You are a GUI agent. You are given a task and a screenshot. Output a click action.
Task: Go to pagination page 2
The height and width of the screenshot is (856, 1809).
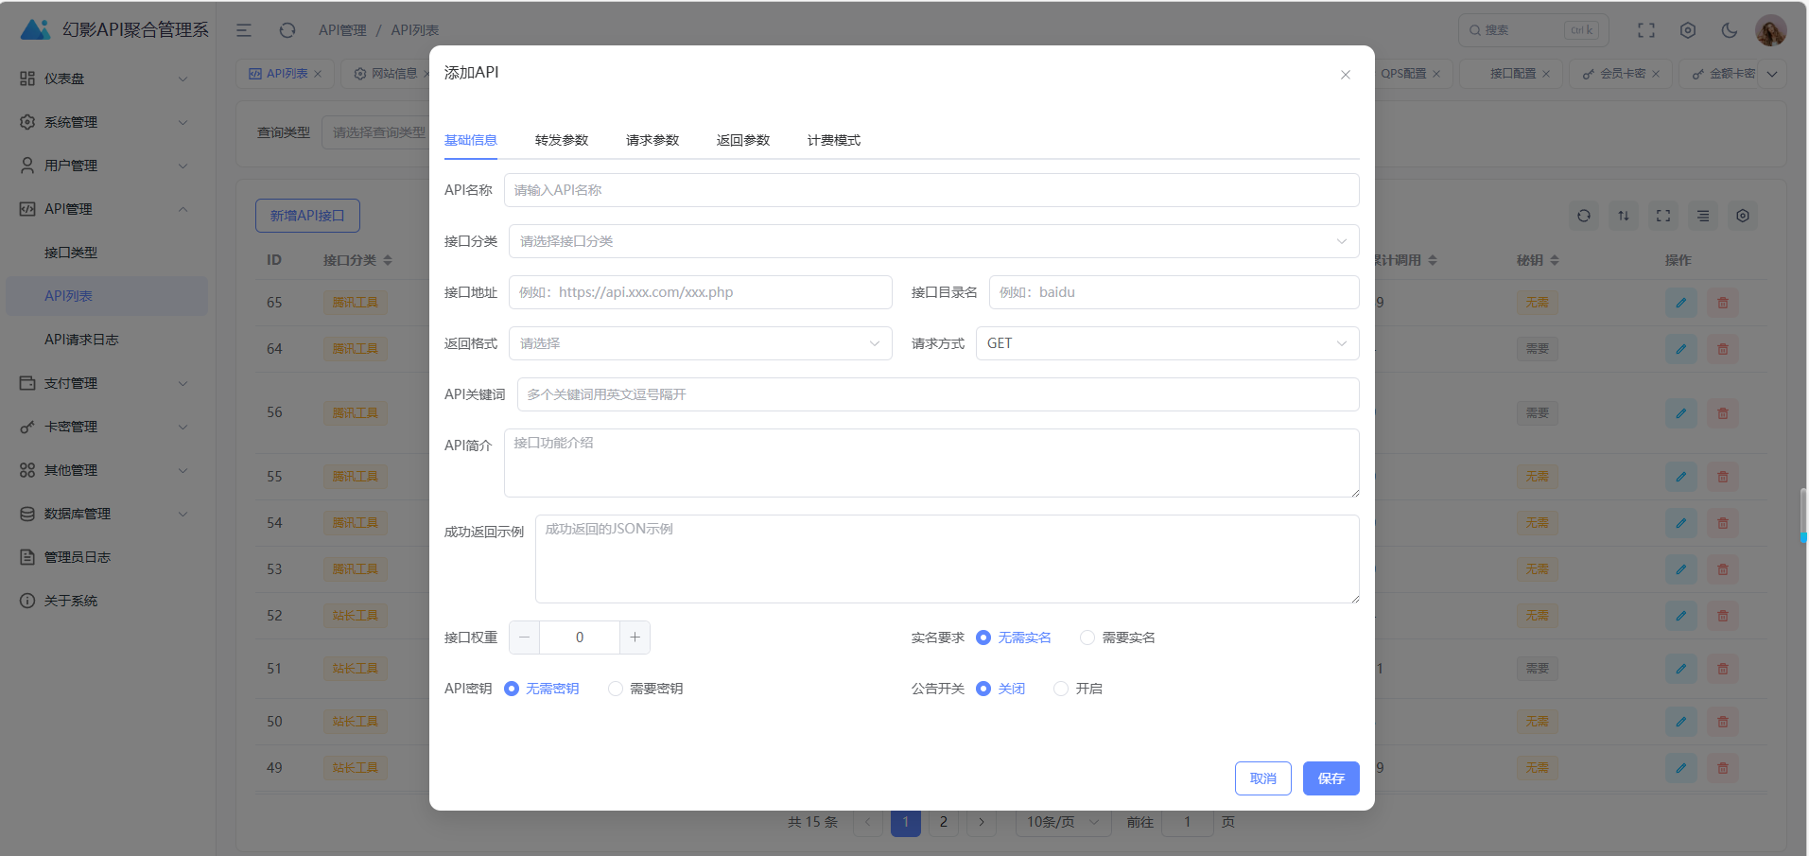tap(944, 822)
